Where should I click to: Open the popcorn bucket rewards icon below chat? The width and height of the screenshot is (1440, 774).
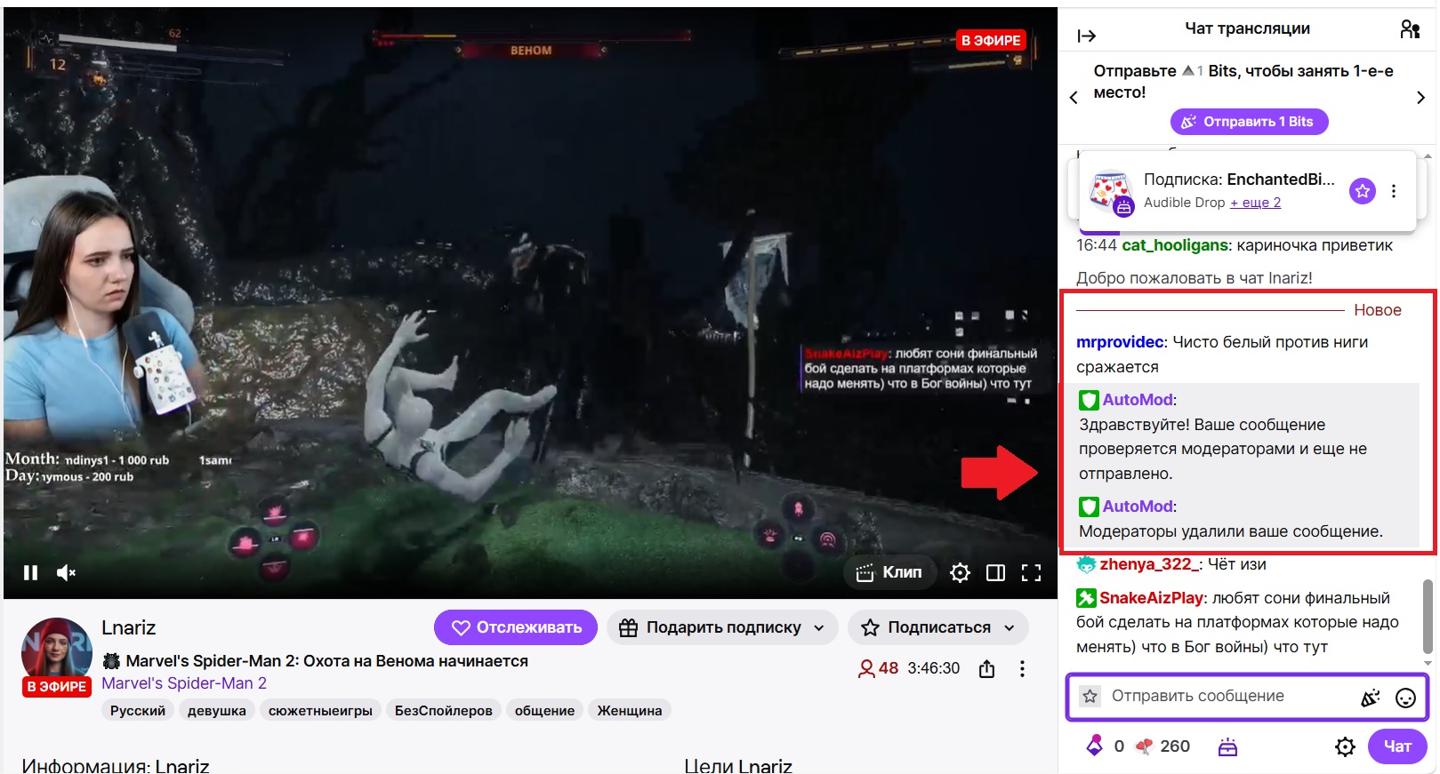pos(1227,747)
